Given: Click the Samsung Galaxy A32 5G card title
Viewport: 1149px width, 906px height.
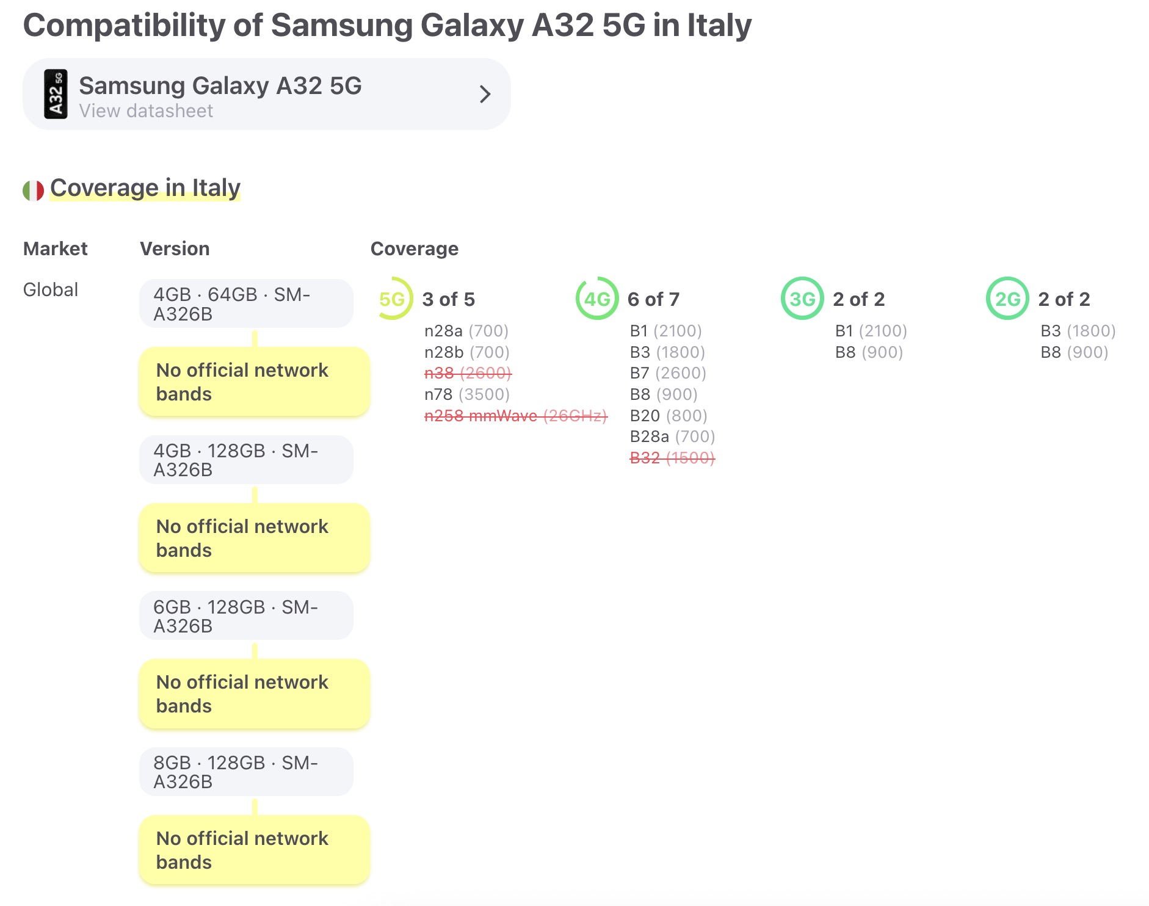Looking at the screenshot, I should [220, 86].
